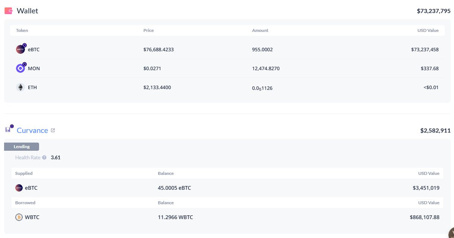Click borrowed balance 11.2966 WBTC
454x238 pixels.
175,217
